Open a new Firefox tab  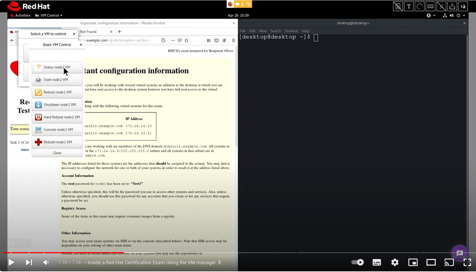click(119, 32)
